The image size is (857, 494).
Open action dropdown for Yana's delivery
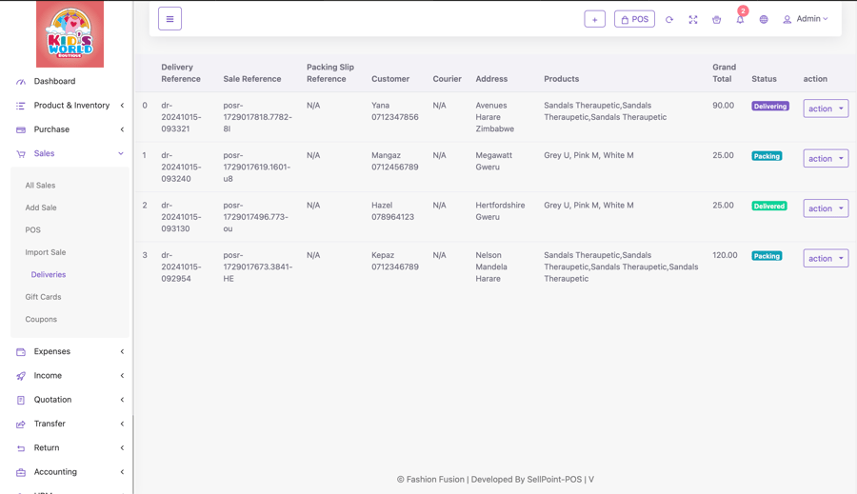tap(825, 109)
